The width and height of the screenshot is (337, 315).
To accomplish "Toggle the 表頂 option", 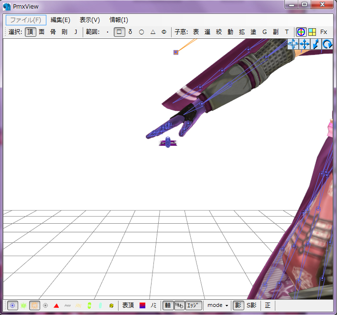I will point(128,305).
